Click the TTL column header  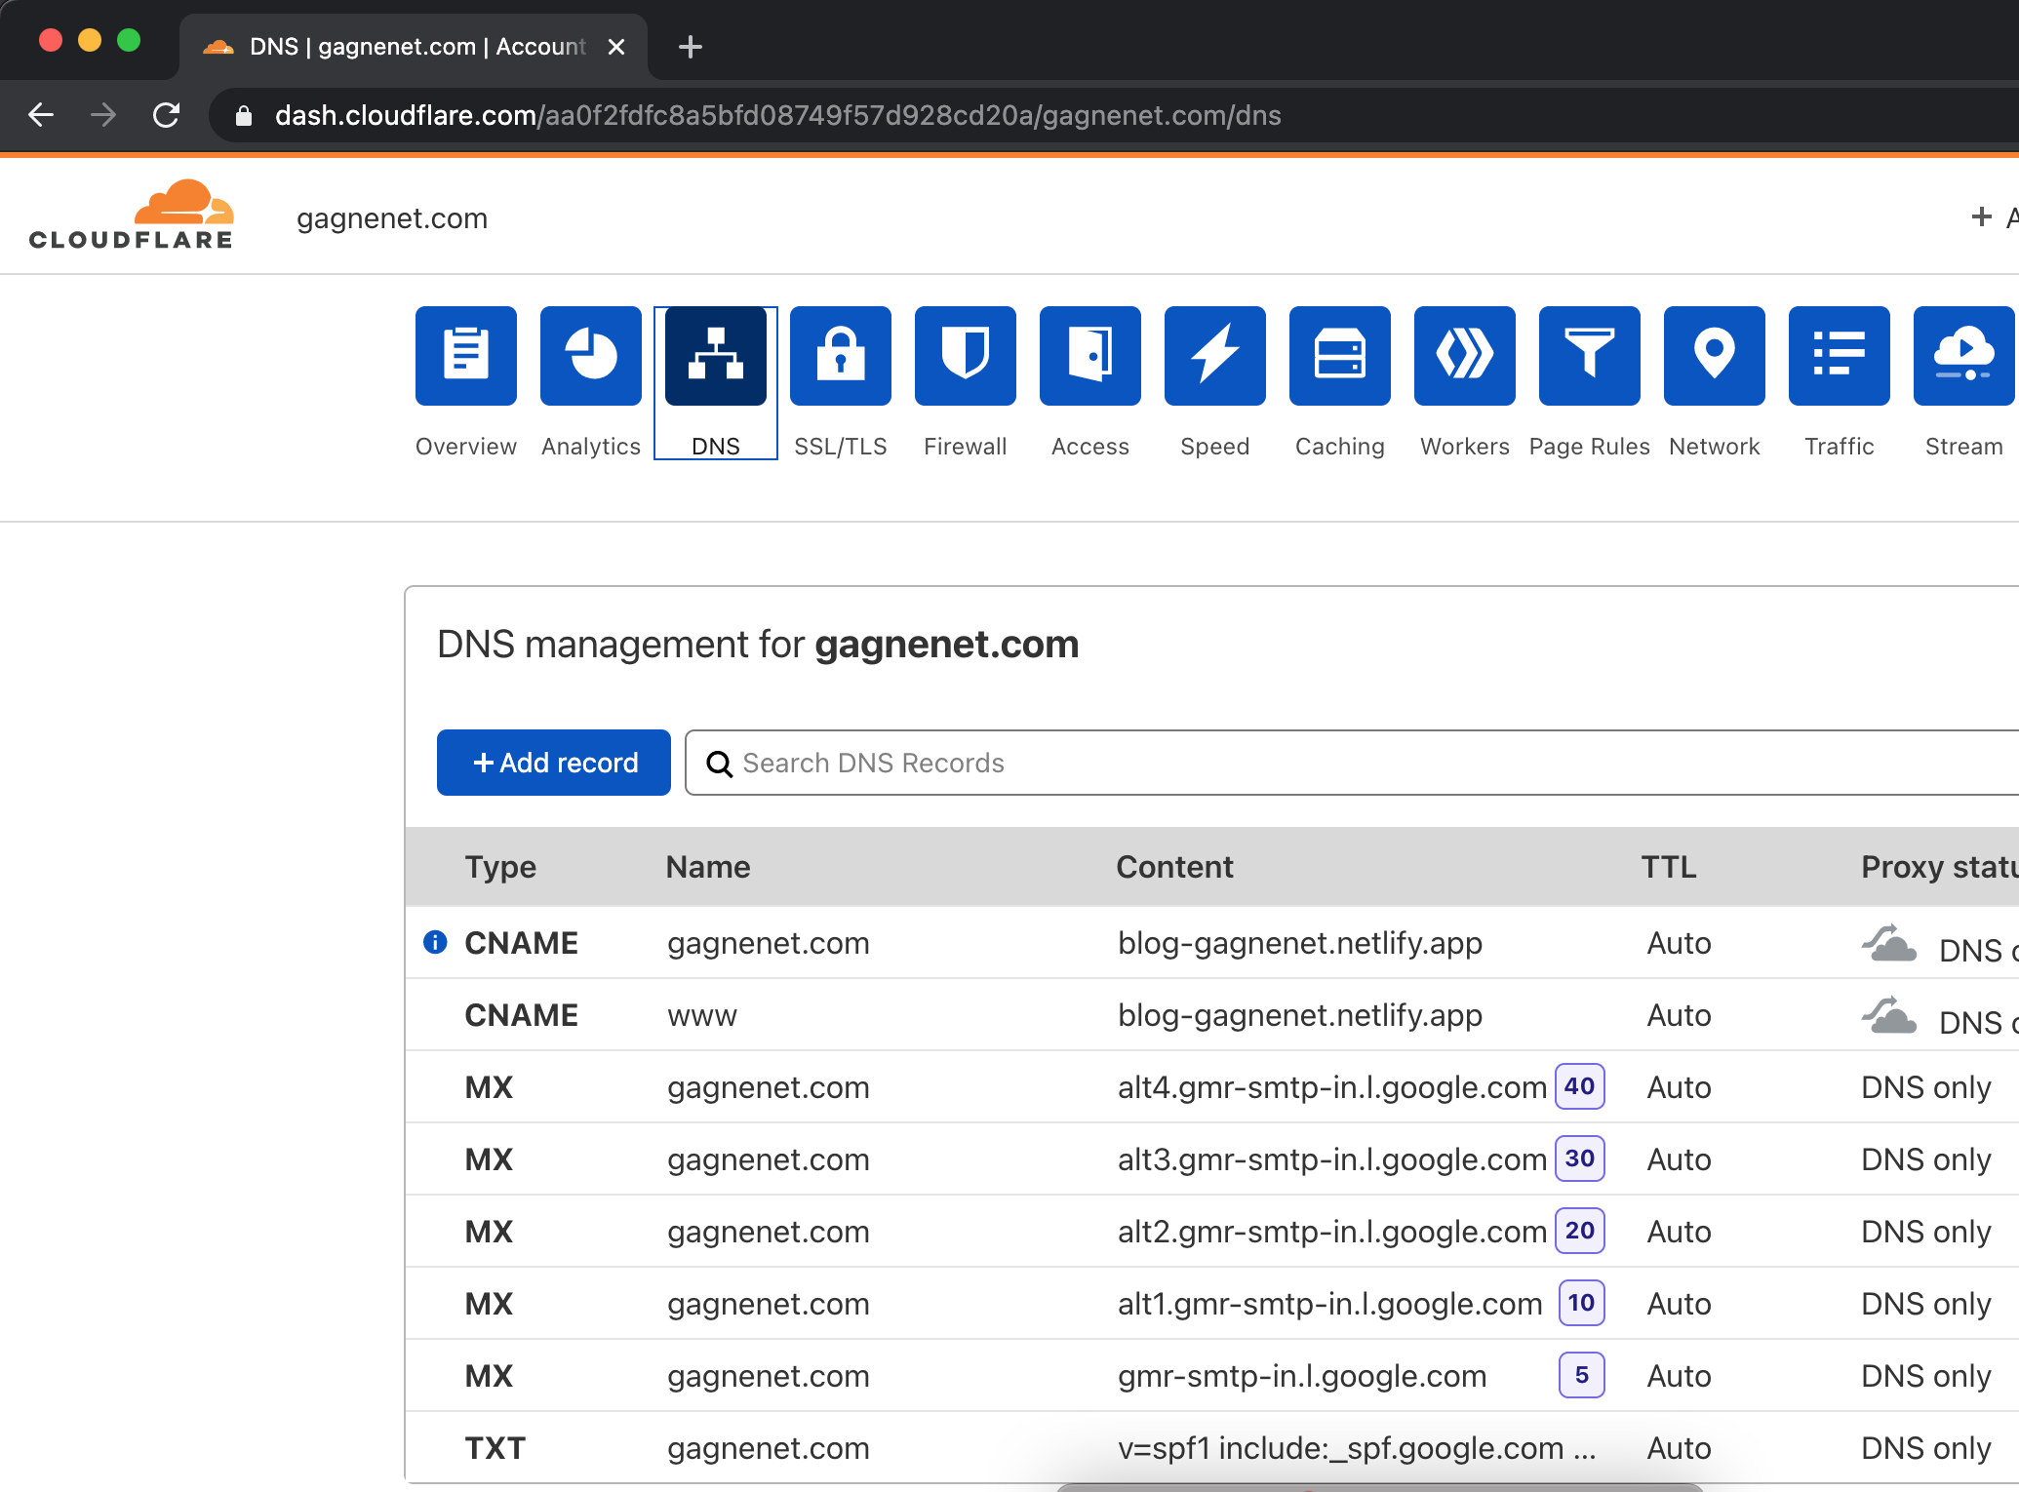click(x=1669, y=867)
